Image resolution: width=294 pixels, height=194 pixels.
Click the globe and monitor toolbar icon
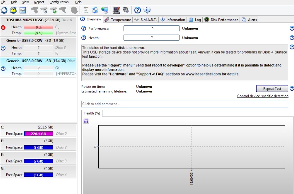[105, 10]
